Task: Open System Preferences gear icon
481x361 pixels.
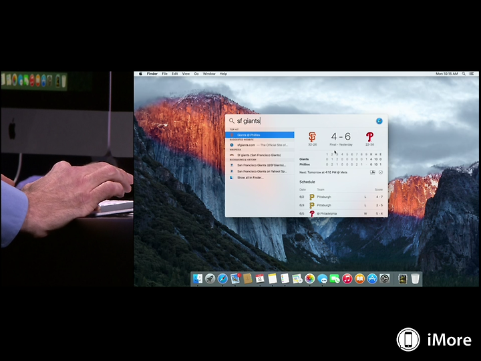Action: click(385, 279)
